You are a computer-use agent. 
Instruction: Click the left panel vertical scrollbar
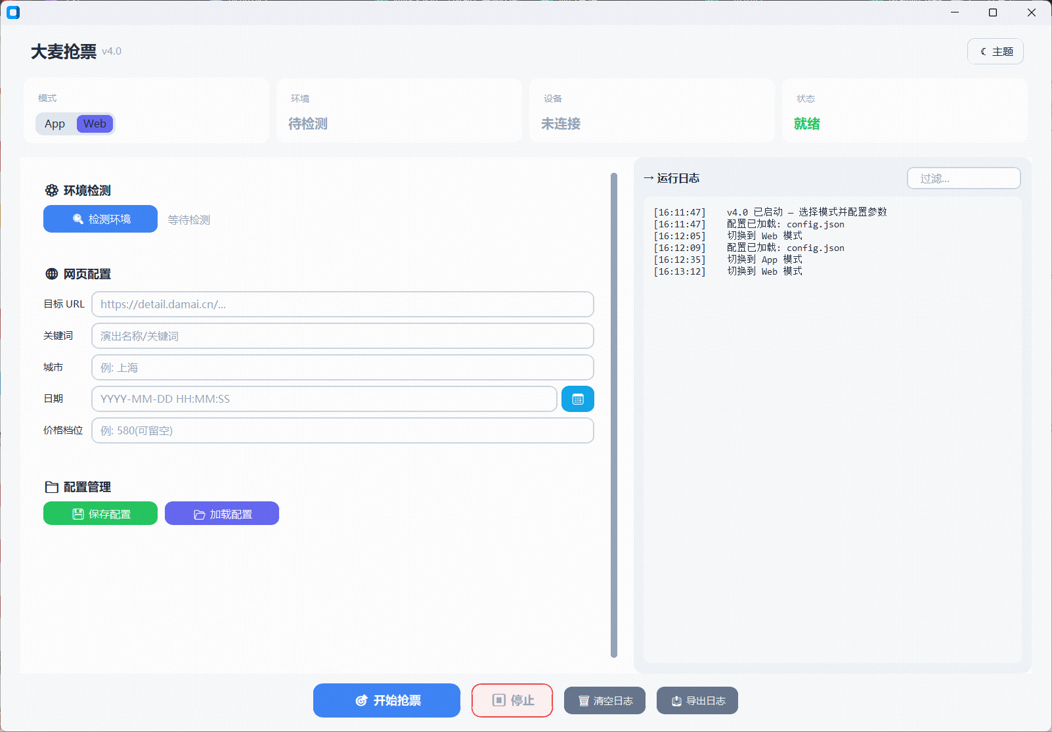(x=614, y=415)
